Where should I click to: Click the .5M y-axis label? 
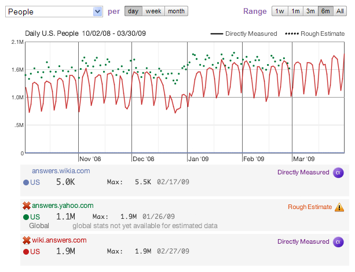tap(19, 125)
